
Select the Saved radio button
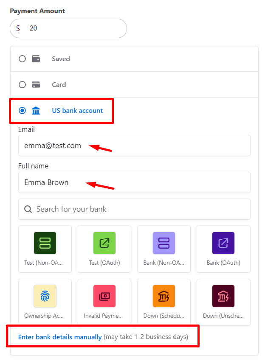(22, 59)
